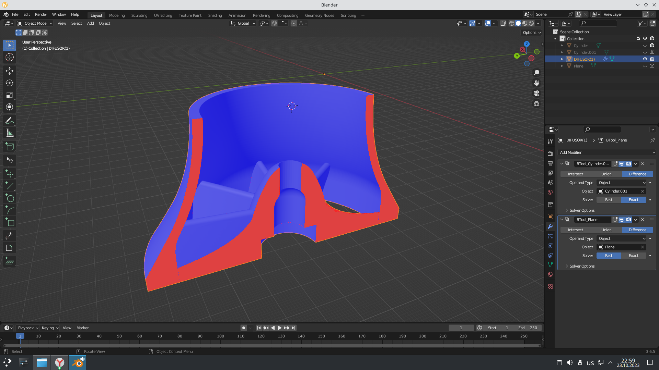Image resolution: width=659 pixels, height=370 pixels.
Task: Choose the 3D Cursor tool
Action: click(x=10, y=57)
